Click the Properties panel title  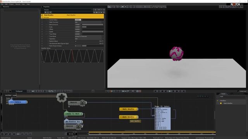[x=46, y=7]
